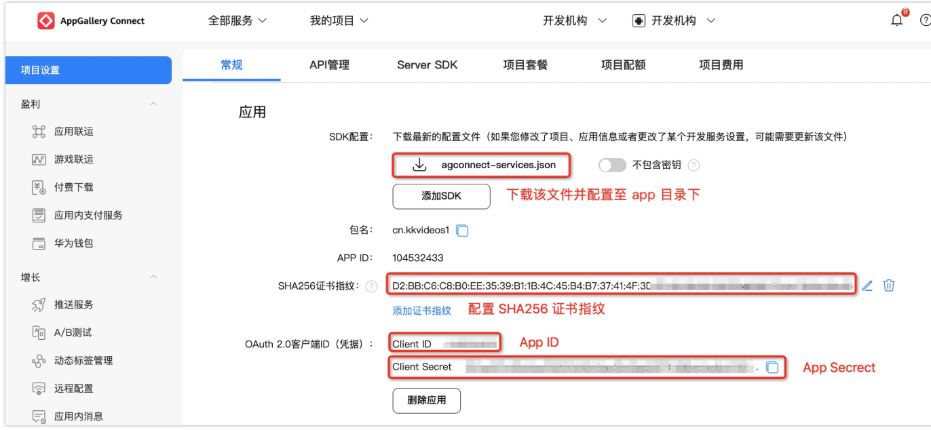Viewport: 931px width, 430px height.
Task: Click the 应用内支付服务 sidebar icon
Action: [x=39, y=215]
